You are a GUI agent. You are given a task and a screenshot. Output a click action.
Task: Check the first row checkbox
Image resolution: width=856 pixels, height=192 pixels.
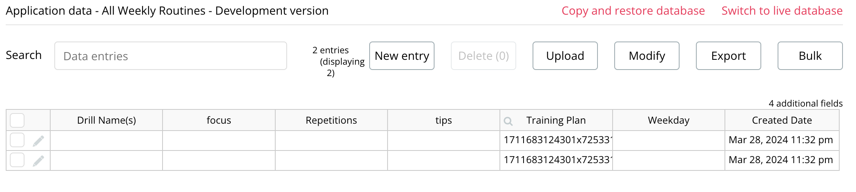17,140
